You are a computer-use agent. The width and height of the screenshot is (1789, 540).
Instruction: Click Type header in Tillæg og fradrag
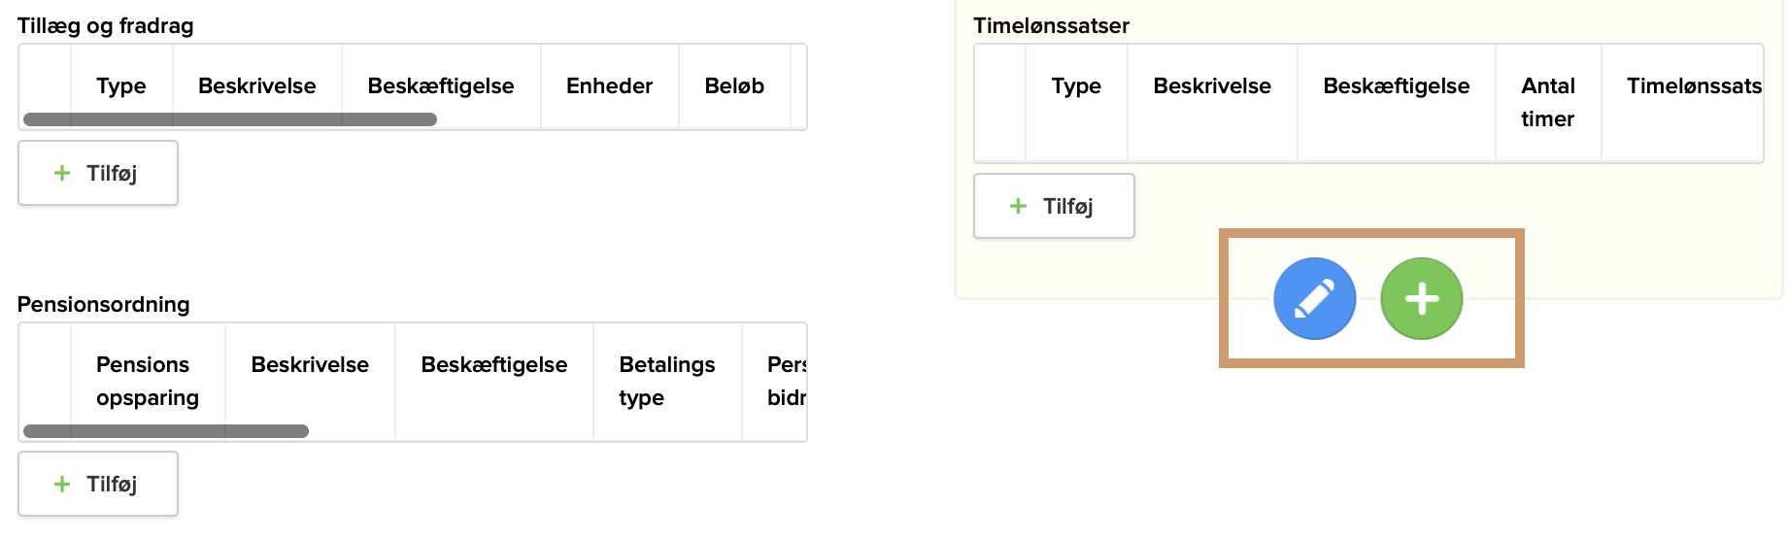point(121,85)
